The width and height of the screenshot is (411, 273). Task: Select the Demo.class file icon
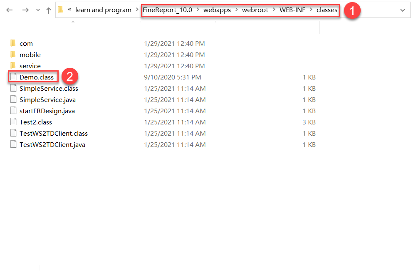click(14, 77)
